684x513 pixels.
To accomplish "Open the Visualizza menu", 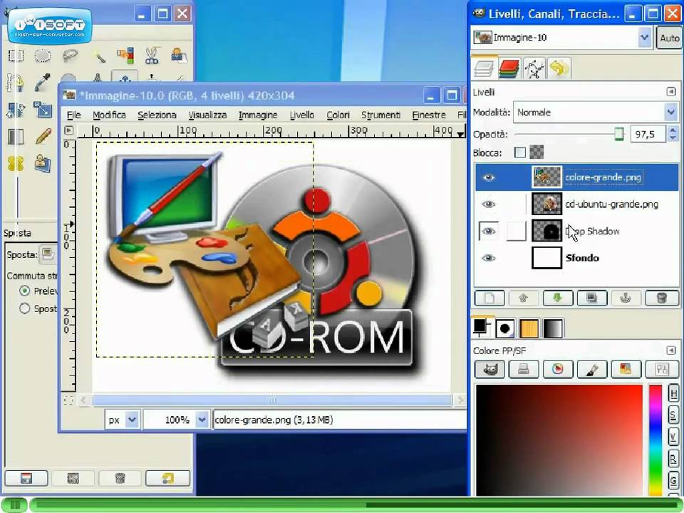I will pyautogui.click(x=207, y=115).
